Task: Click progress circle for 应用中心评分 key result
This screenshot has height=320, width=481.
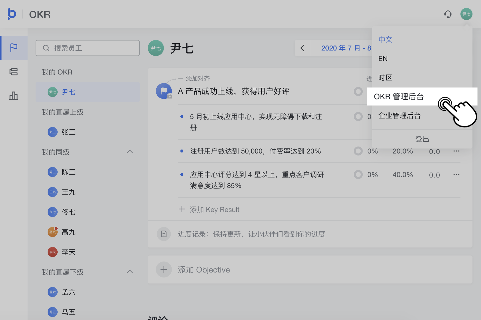Action: pos(358,174)
